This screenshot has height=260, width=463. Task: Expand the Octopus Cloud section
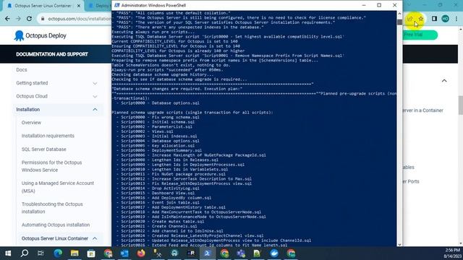click(95, 96)
